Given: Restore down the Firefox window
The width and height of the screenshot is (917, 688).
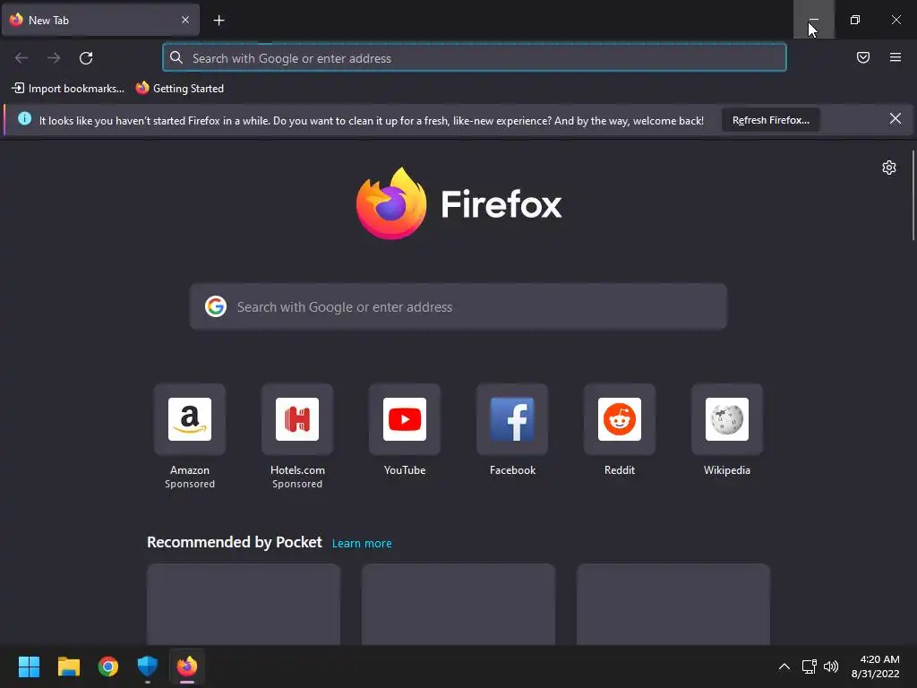Looking at the screenshot, I should point(854,20).
